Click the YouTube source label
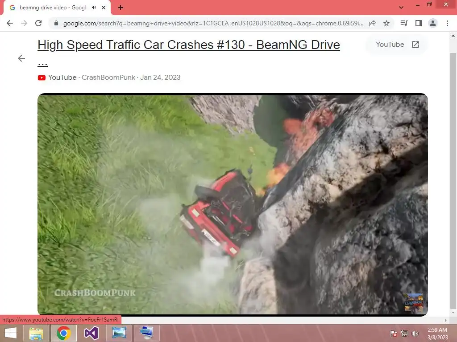The width and height of the screenshot is (457, 342). click(62, 77)
